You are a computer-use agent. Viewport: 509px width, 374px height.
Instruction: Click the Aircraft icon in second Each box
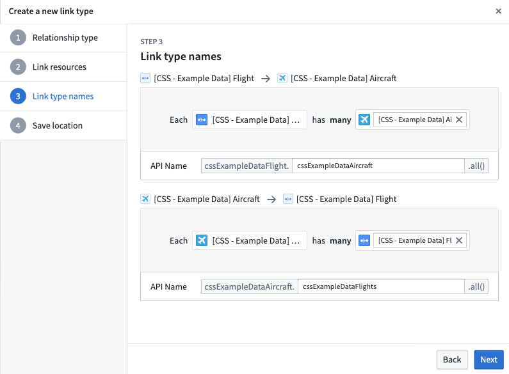[x=202, y=240]
